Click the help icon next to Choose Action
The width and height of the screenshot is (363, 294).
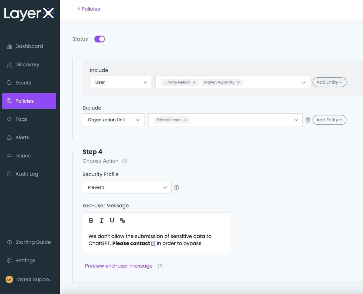(x=125, y=161)
